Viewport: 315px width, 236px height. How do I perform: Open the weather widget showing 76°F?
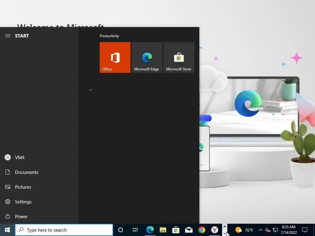(x=244, y=230)
